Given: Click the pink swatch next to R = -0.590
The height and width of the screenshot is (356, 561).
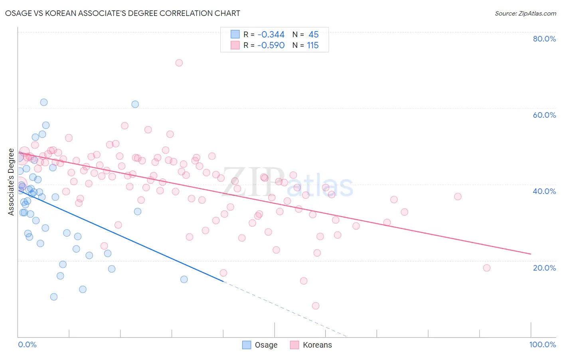Looking at the screenshot, I should pos(235,45).
